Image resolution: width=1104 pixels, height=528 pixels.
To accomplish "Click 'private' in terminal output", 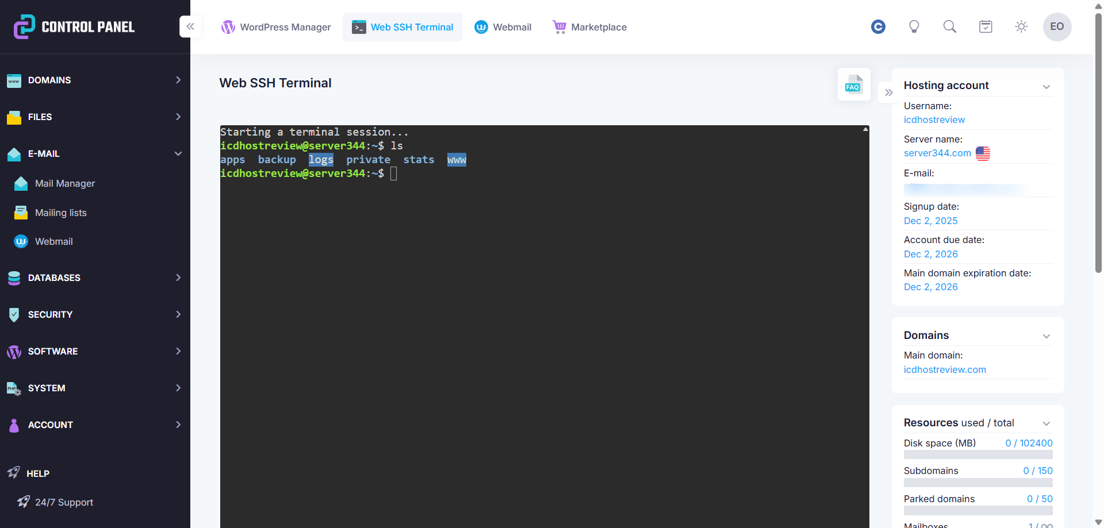I will tap(368, 160).
